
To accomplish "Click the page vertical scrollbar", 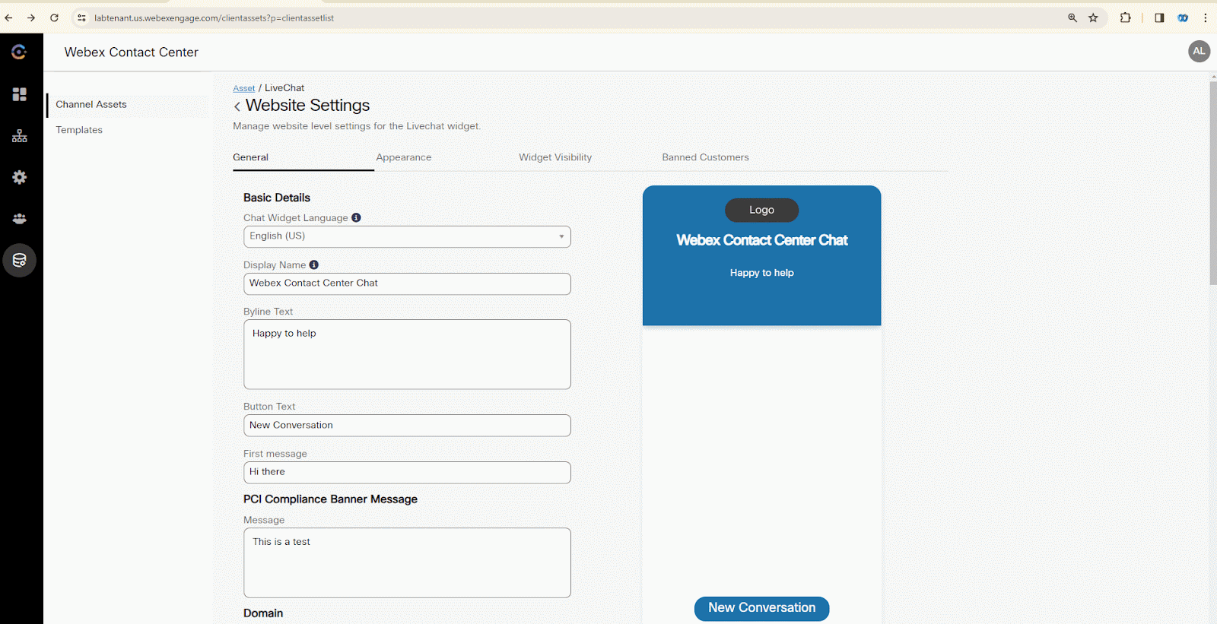I will pos(1212,182).
